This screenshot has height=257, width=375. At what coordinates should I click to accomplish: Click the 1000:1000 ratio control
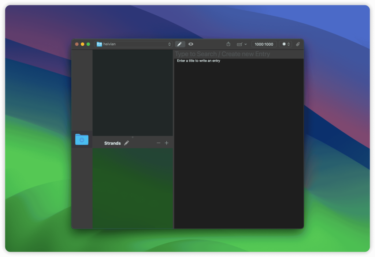(264, 44)
